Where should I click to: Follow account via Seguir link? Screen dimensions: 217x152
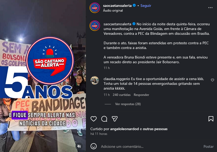(146, 6)
